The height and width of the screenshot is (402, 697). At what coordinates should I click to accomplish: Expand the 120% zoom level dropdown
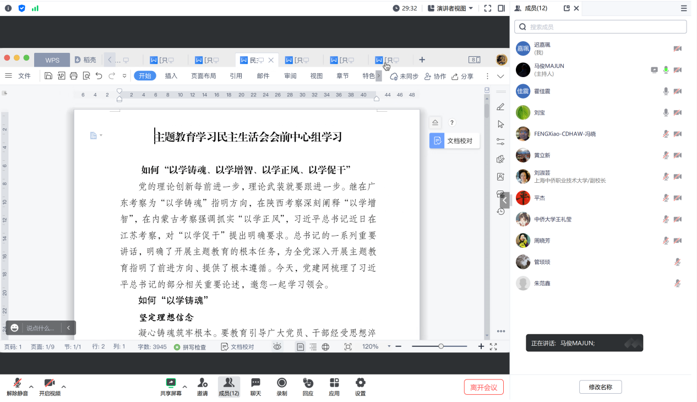(389, 346)
